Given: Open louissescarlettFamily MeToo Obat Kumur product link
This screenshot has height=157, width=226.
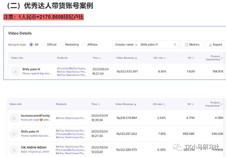Looking at the screenshot, I should click(x=70, y=118).
